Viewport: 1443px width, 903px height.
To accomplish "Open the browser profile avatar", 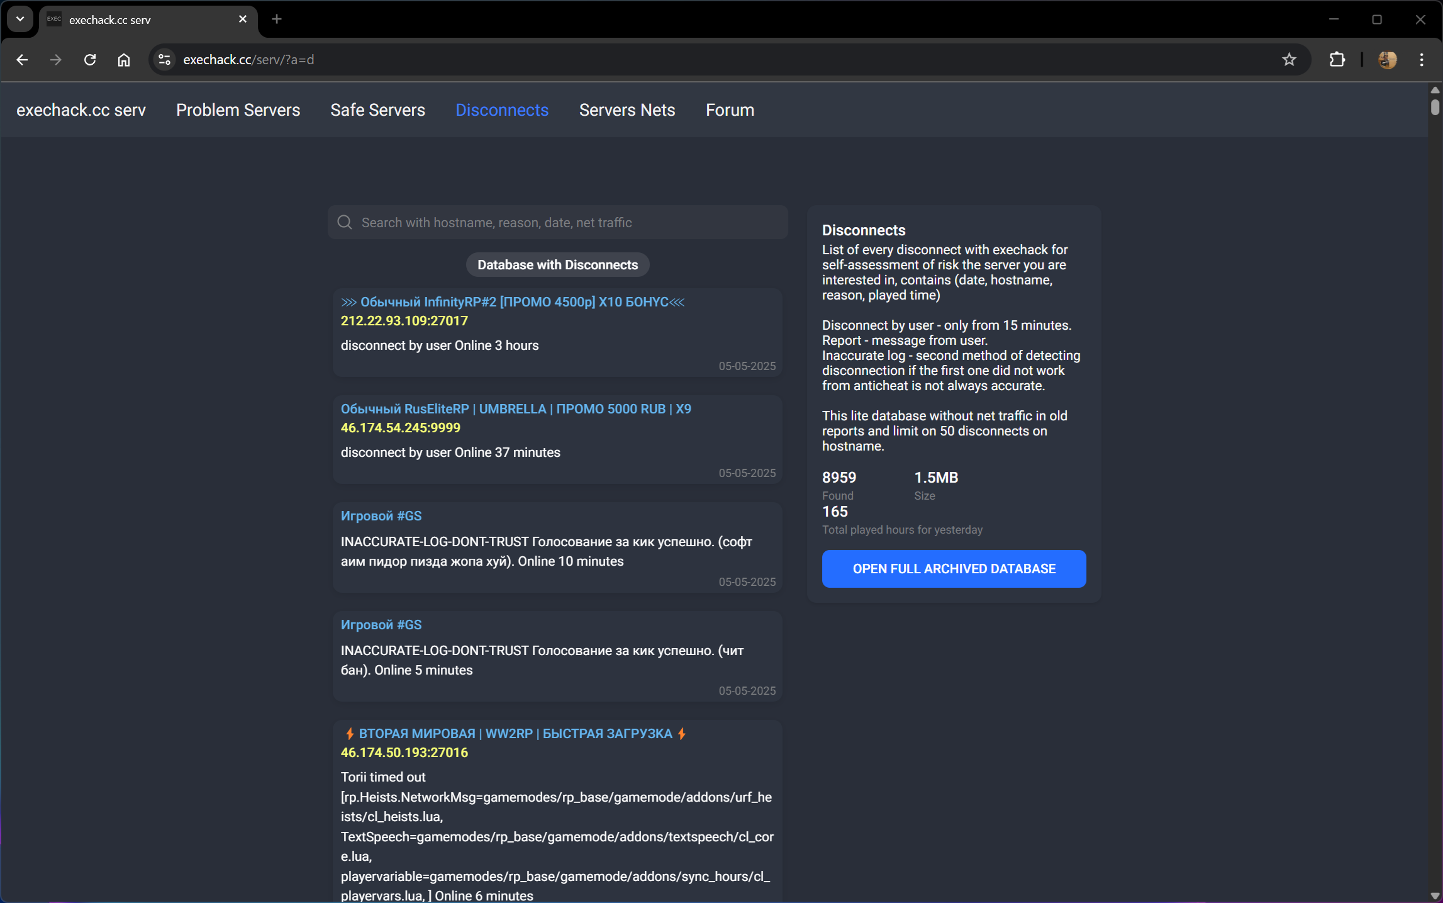I will click(x=1387, y=60).
